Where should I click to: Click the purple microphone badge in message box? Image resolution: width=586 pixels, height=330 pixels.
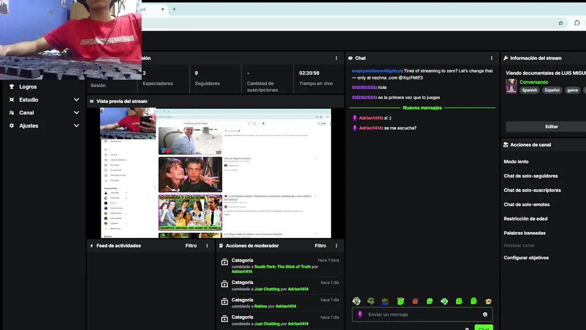coord(360,314)
